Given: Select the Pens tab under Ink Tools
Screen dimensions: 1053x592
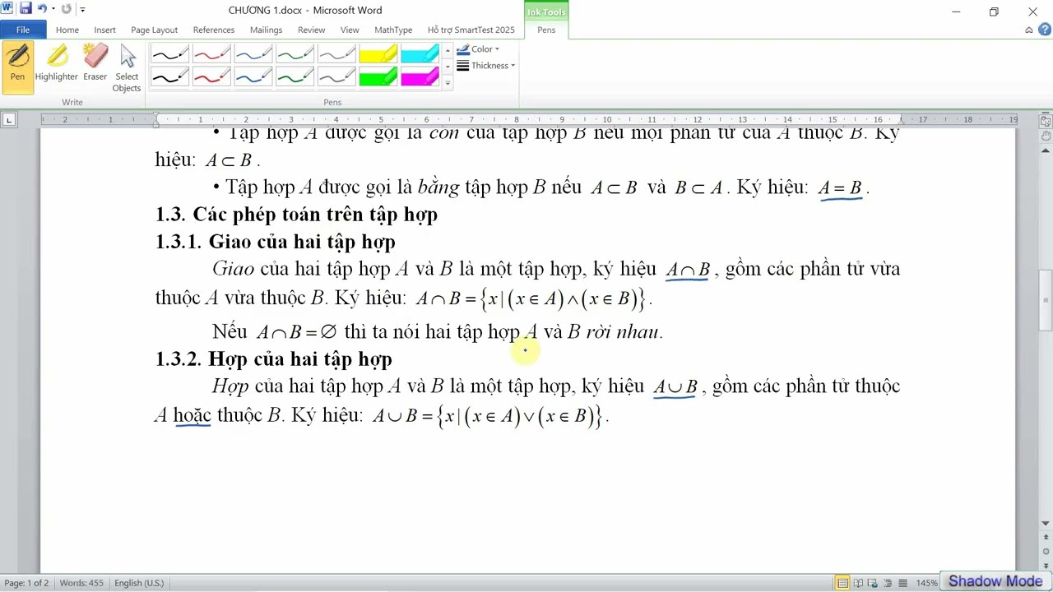Looking at the screenshot, I should tap(546, 30).
